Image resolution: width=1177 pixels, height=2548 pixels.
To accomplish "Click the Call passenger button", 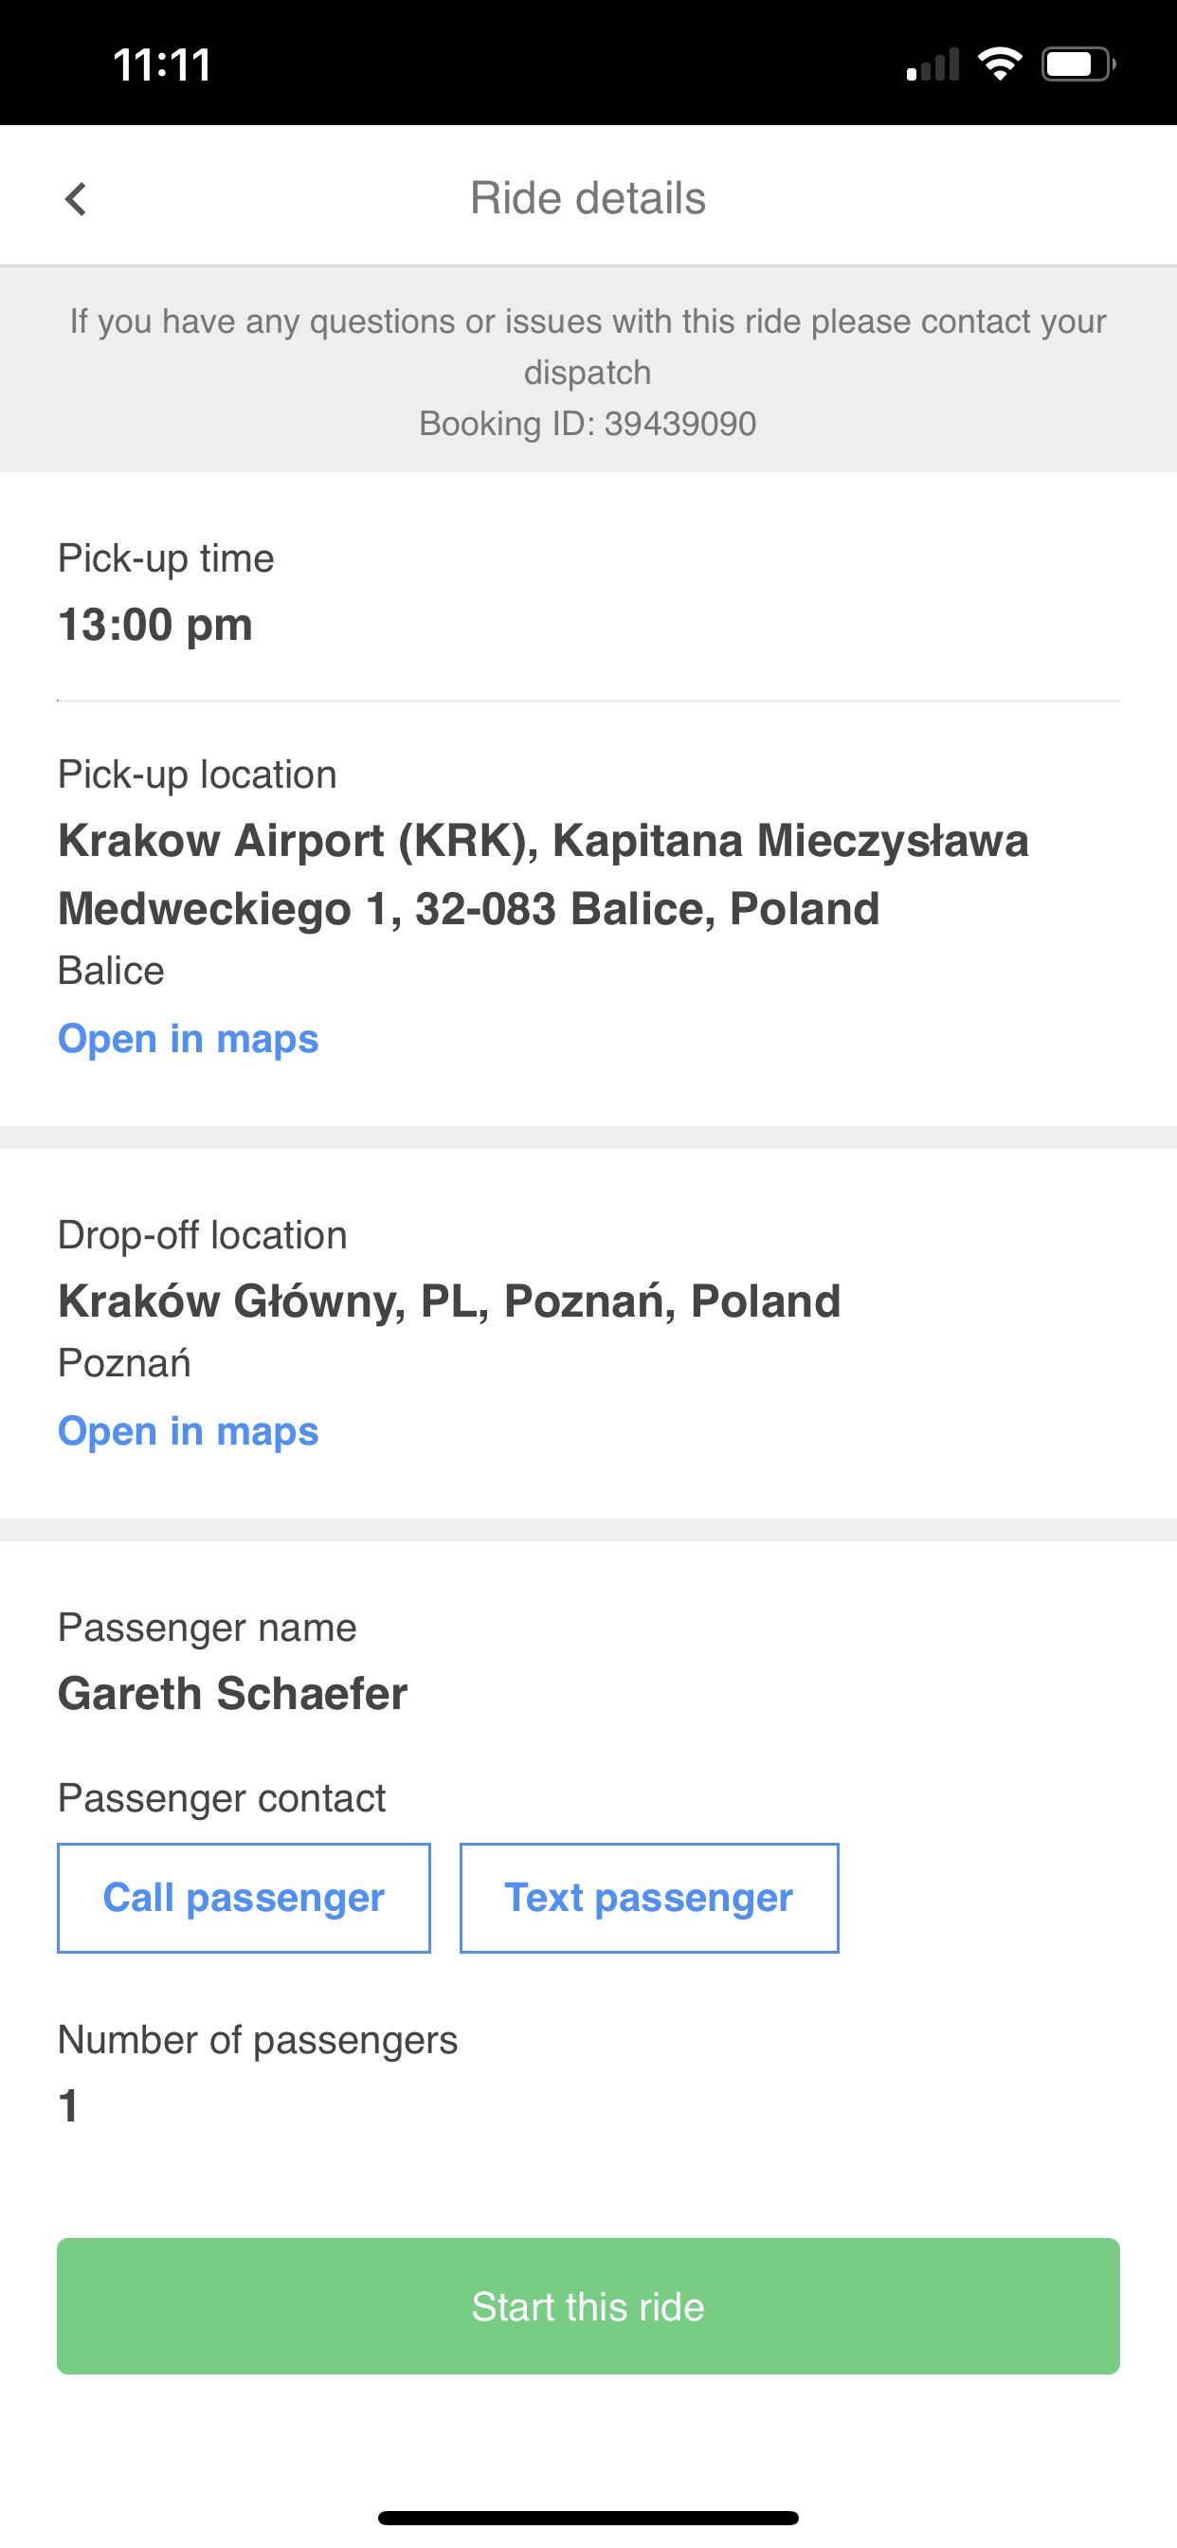I will (244, 1897).
